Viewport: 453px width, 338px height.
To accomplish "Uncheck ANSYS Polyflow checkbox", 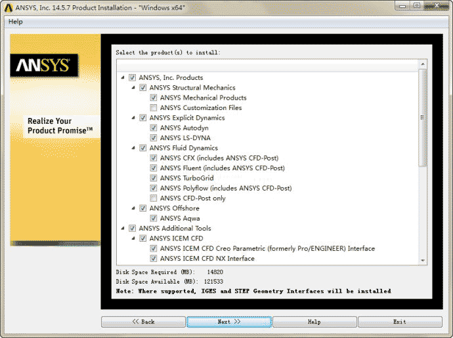I will [x=154, y=188].
